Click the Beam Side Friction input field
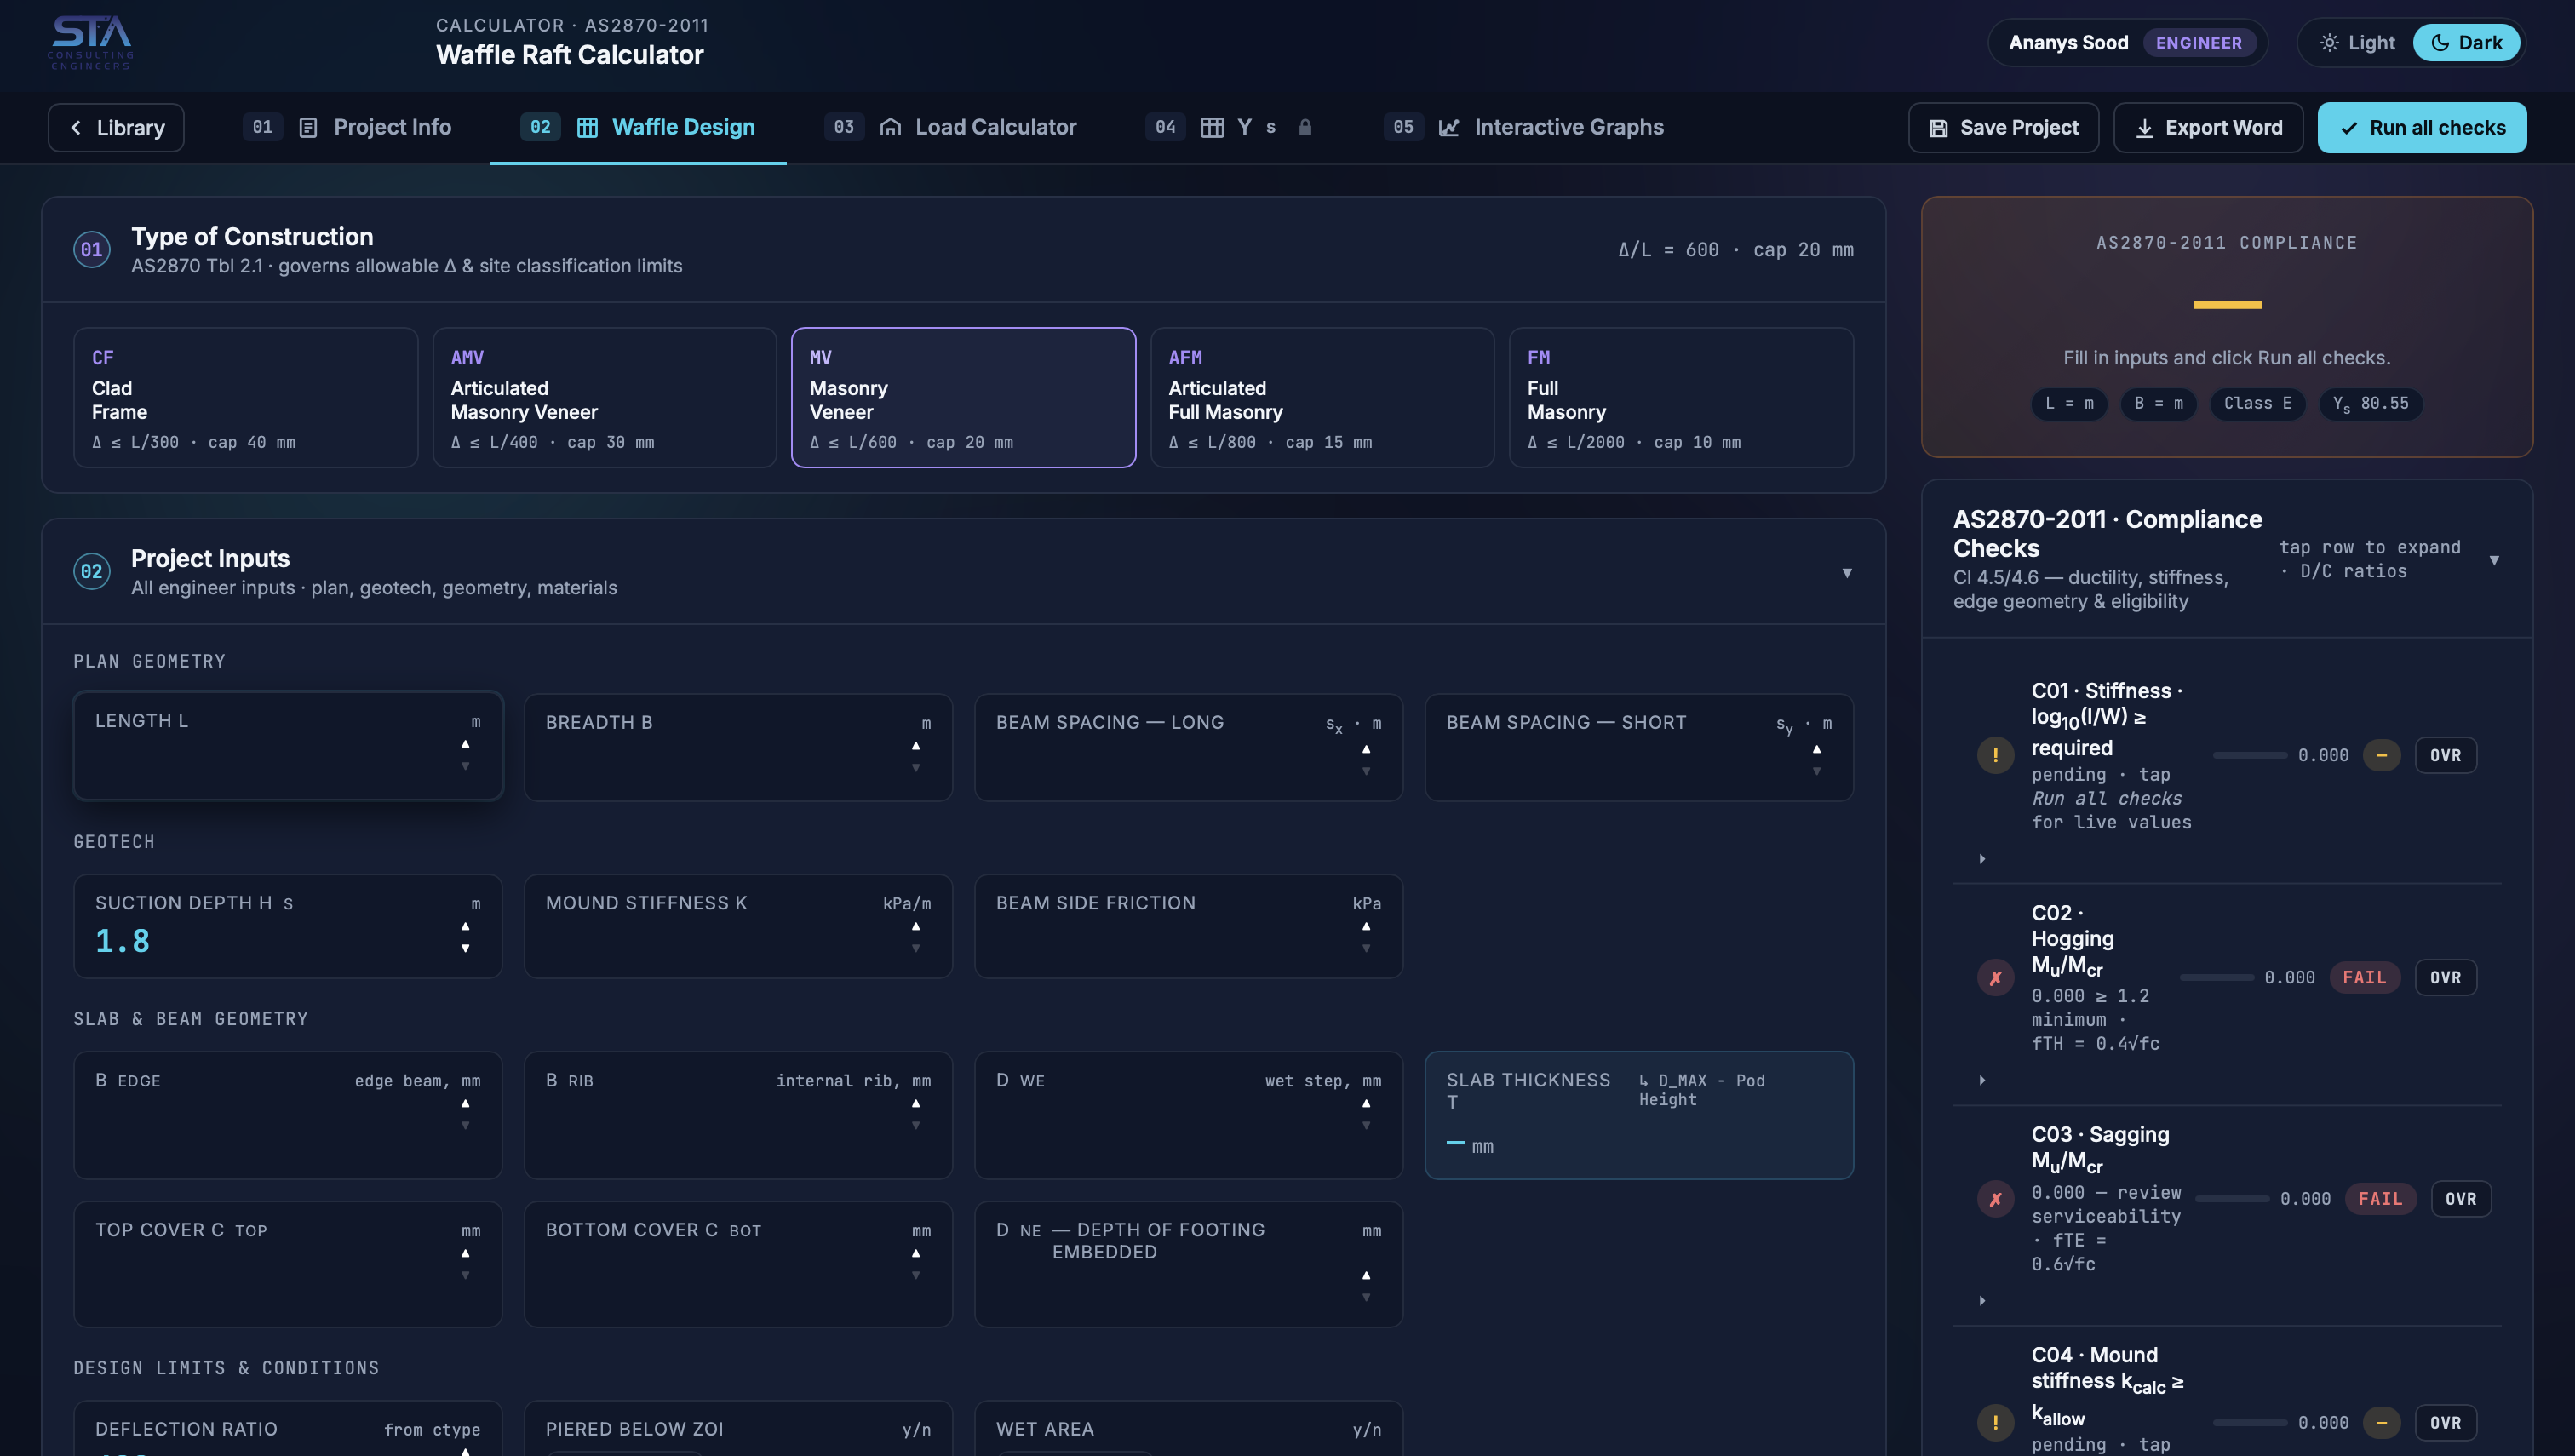This screenshot has width=2575, height=1456. 1188,927
